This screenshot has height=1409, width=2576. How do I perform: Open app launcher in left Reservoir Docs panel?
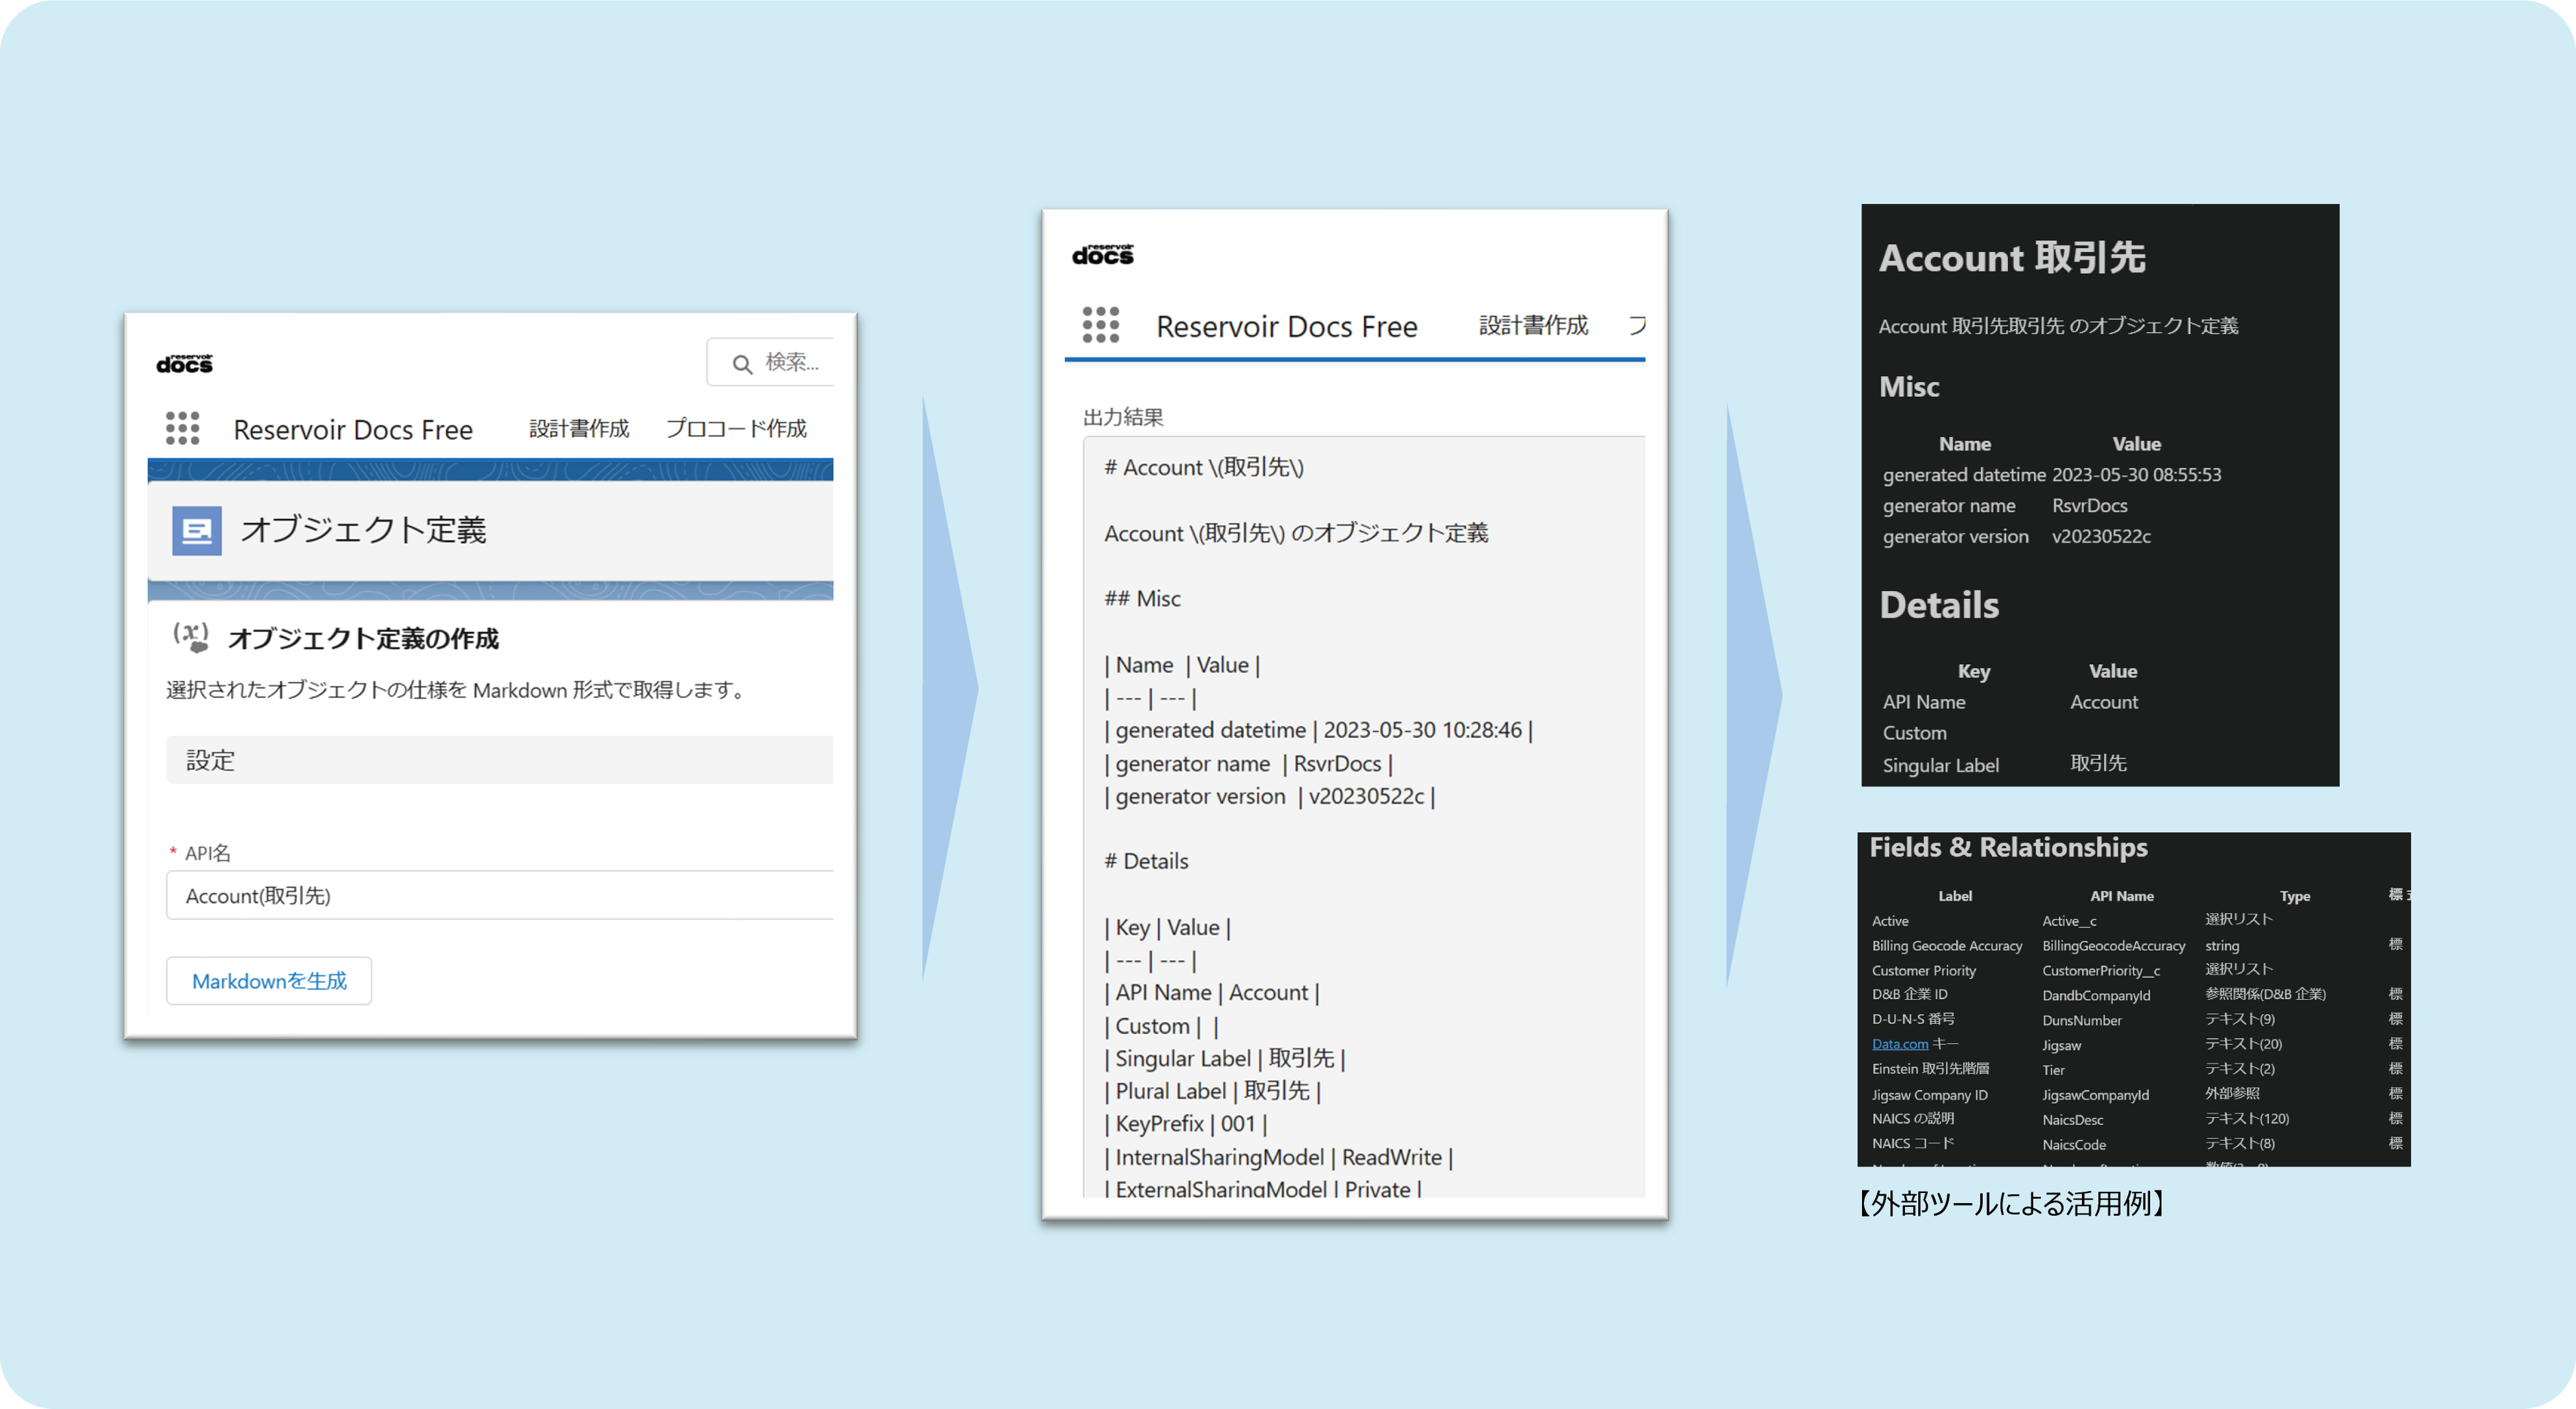coord(182,428)
